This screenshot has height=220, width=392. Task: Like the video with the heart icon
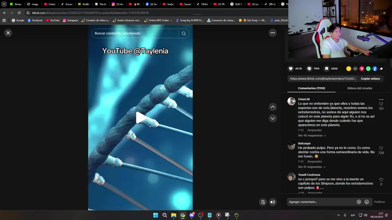pos(291,69)
